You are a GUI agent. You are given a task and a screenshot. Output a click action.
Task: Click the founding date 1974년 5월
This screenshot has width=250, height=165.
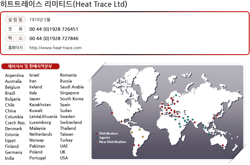[x=40, y=20]
